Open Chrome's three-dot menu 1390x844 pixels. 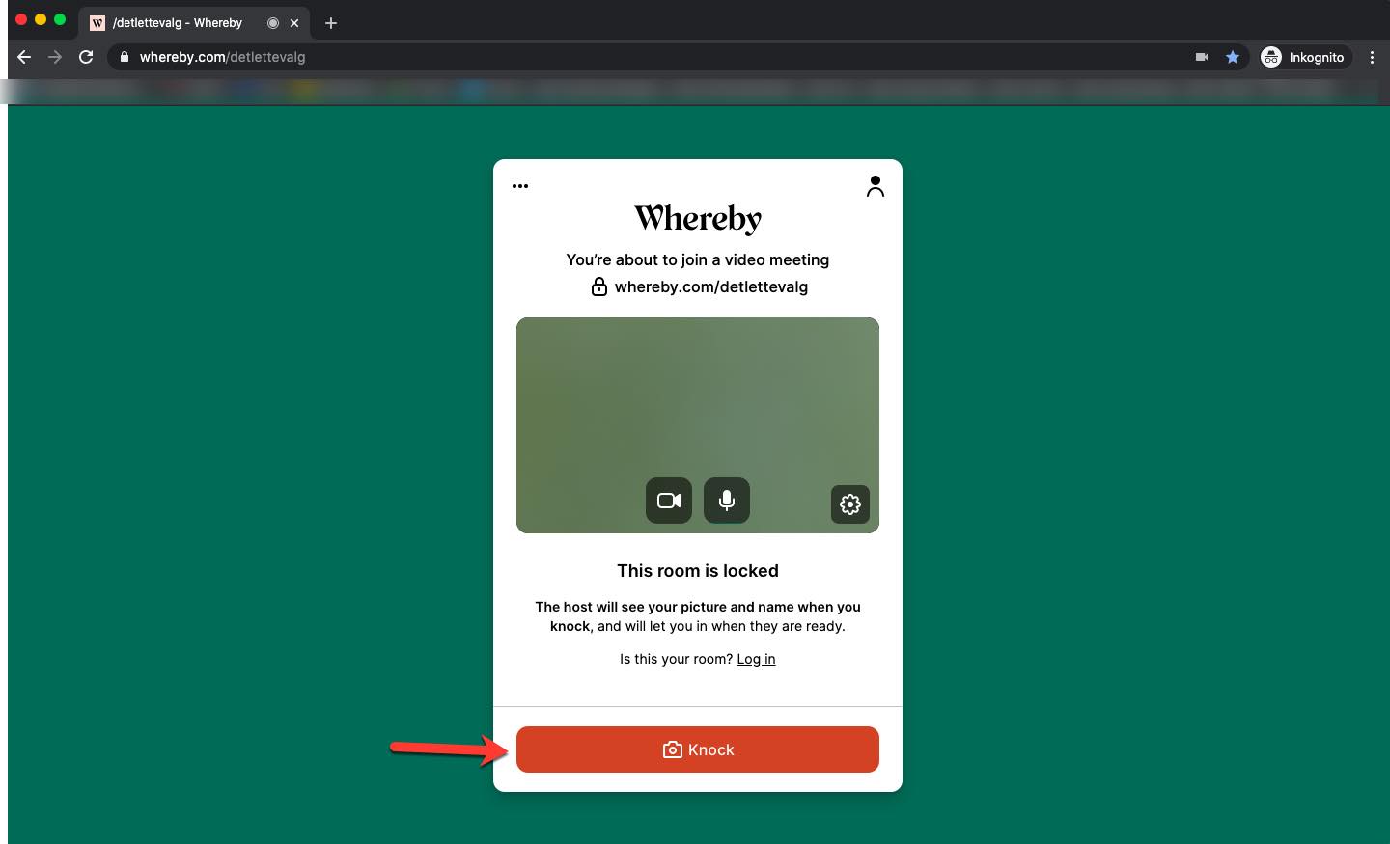point(1372,57)
